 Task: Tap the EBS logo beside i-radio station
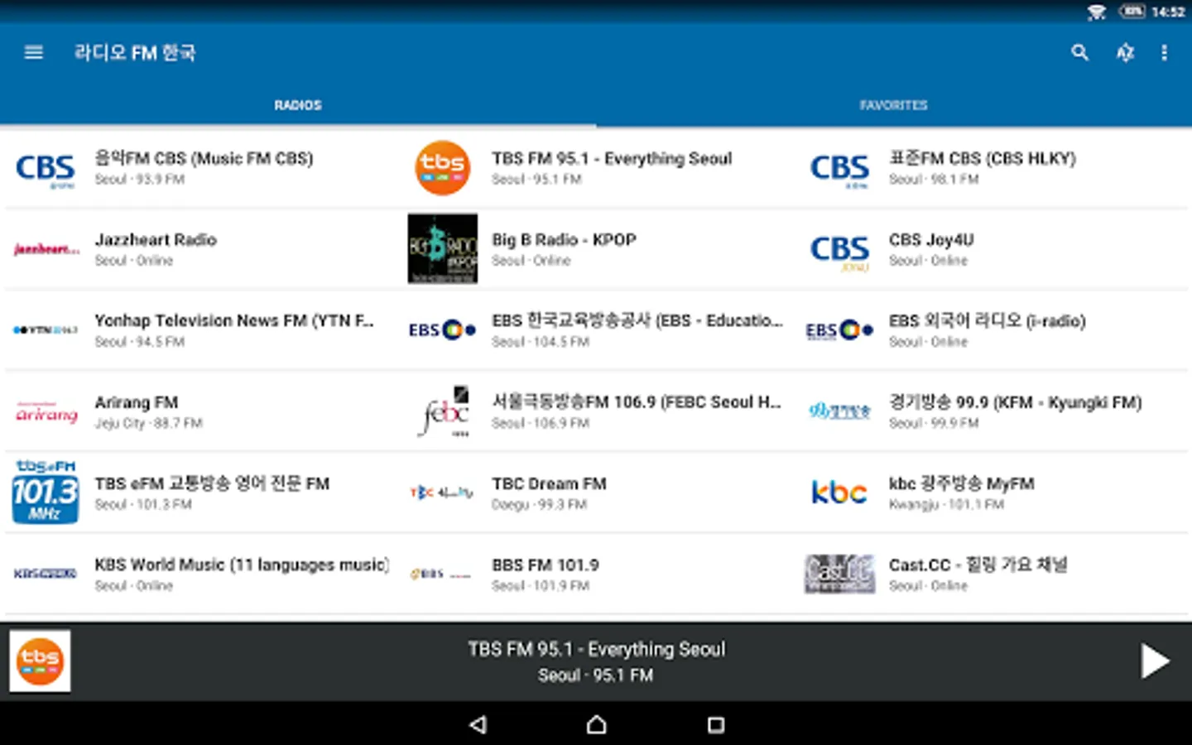[840, 329]
